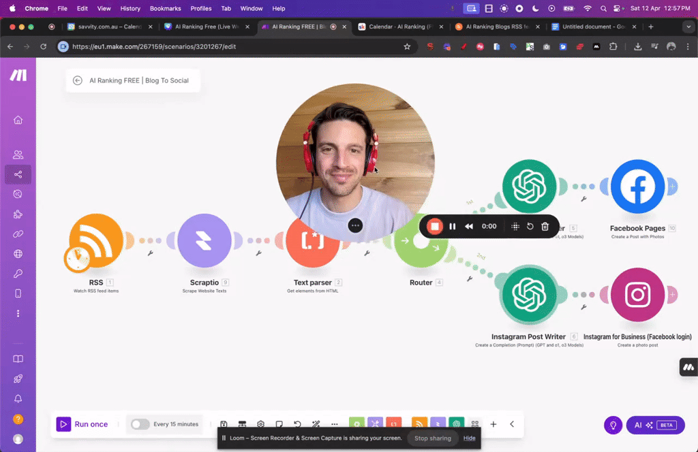
Task: Select the RSS module node
Action: point(96,240)
